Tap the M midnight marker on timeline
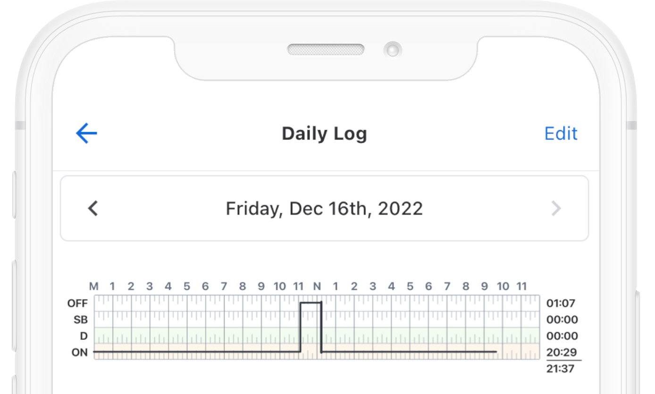Screen dimensions: 655x394 click(94, 286)
